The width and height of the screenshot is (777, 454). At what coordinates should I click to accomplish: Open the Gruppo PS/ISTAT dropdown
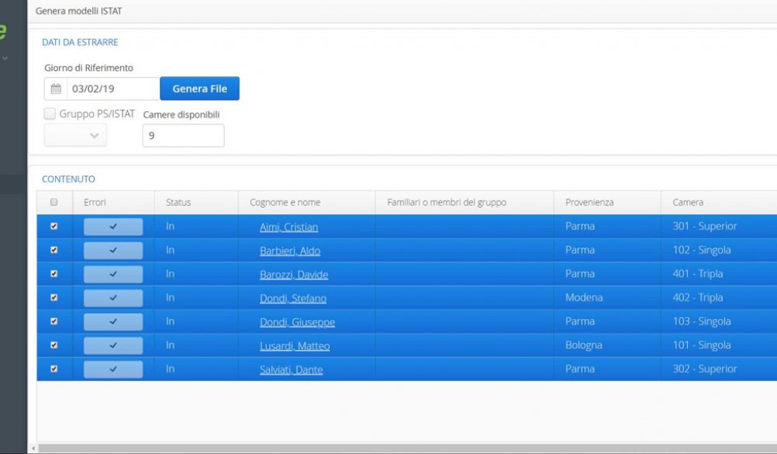[x=75, y=136]
